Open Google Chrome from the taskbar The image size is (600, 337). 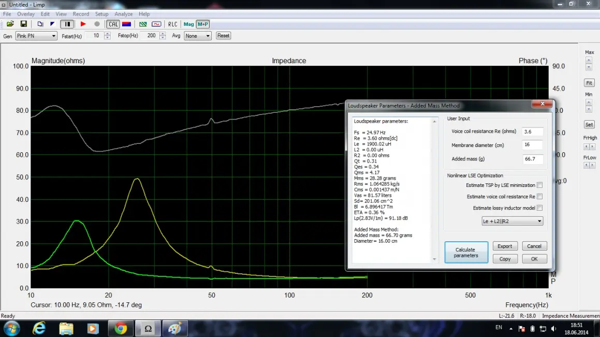click(121, 328)
